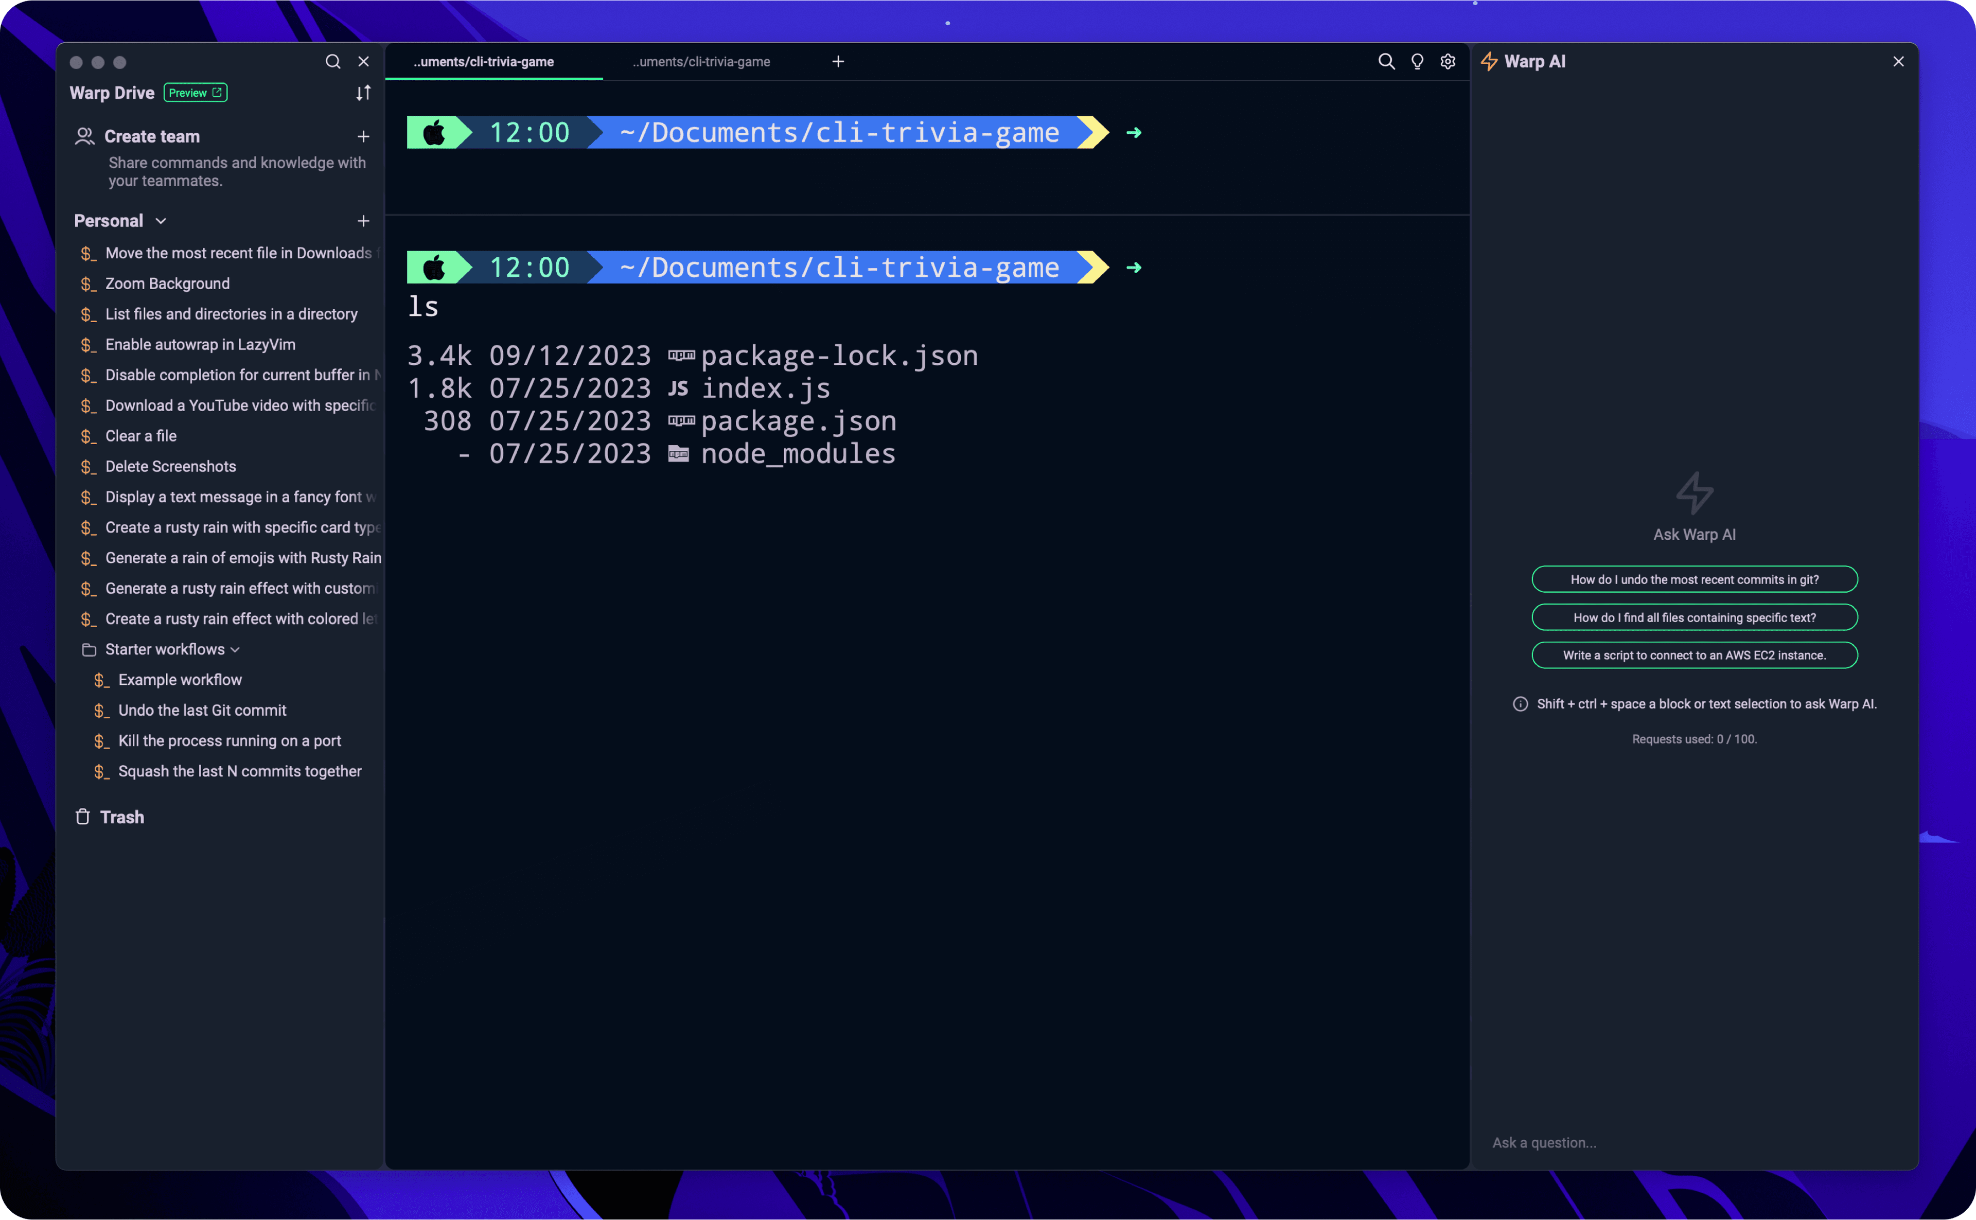
Task: Open 'Kill the process running on a port' workflow
Action: click(229, 741)
